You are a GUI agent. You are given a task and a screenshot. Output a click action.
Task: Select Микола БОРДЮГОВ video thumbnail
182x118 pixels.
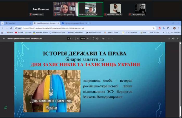(90, 9)
